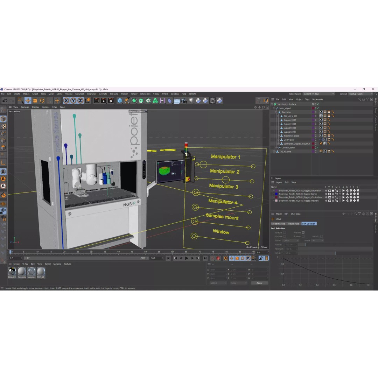Click the Record Active Objects button
The image size is (378, 378).
click(213, 258)
